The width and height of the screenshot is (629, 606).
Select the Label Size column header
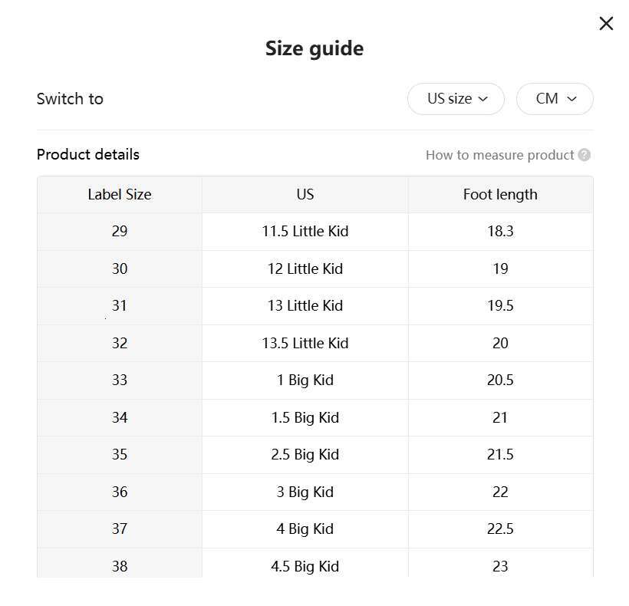[x=120, y=194]
